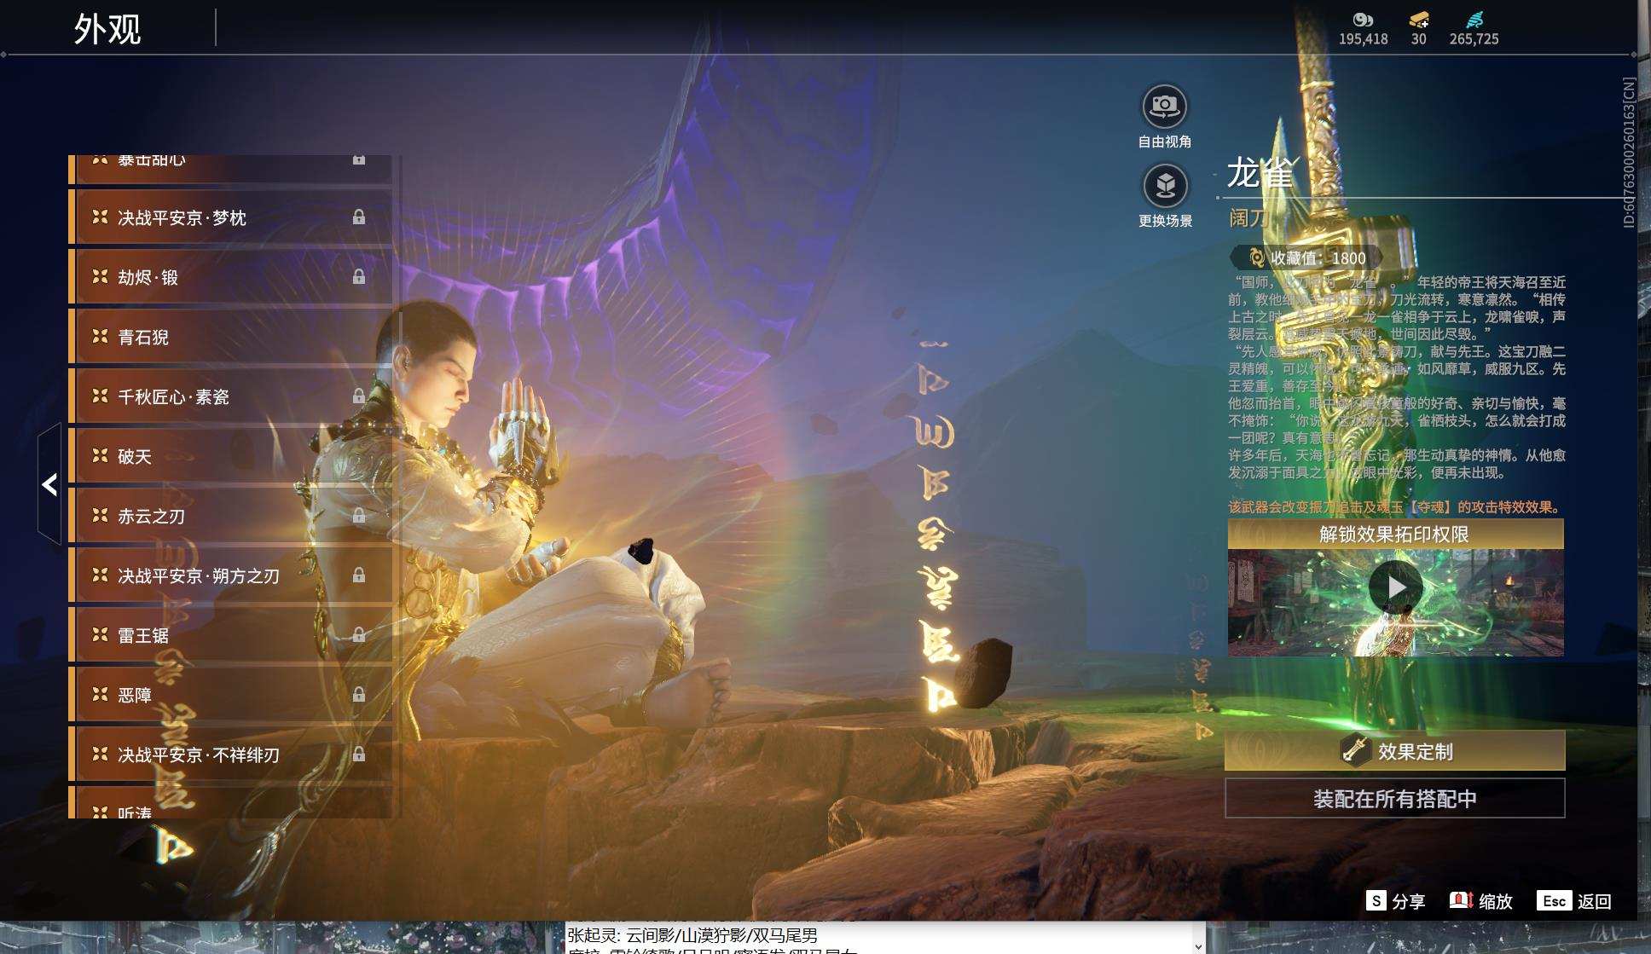Click the S 分享 share button
This screenshot has width=1651, height=954.
(x=1395, y=901)
